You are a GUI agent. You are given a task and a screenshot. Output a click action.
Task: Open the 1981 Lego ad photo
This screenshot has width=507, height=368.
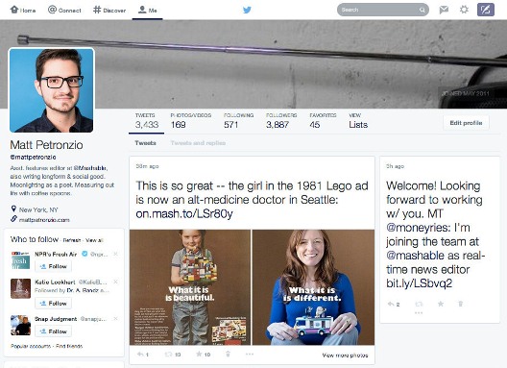[190, 287]
